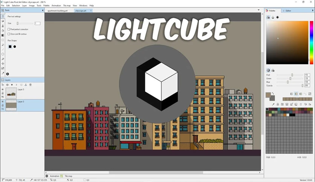Select the Layer 5 thumbnail
Screen dimensions: 315x182
click(11, 93)
